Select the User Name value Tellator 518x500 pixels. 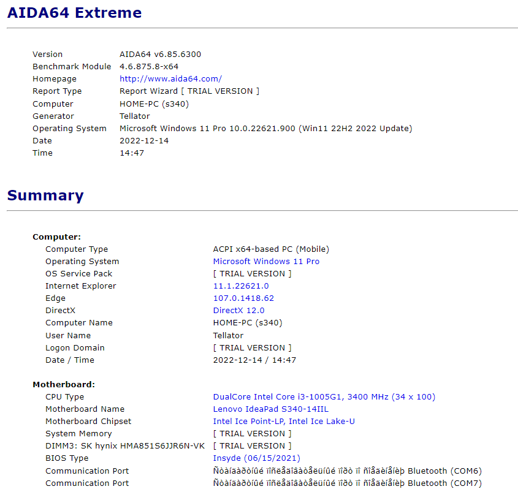[228, 336]
